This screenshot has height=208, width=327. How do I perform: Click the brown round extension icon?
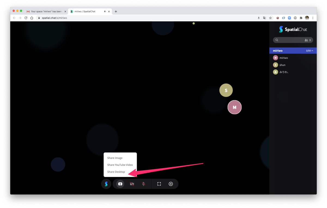coord(278,18)
